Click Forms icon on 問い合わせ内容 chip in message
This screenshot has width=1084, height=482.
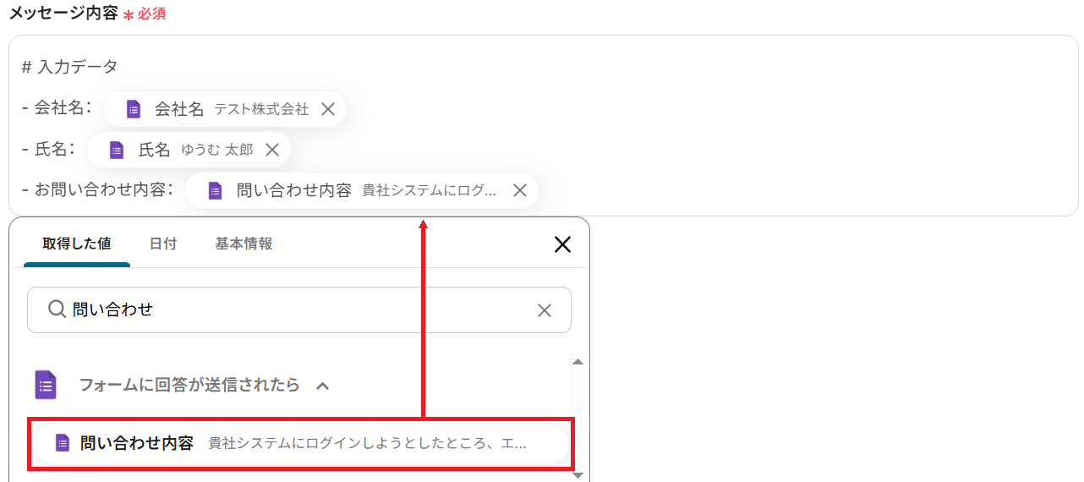(215, 190)
